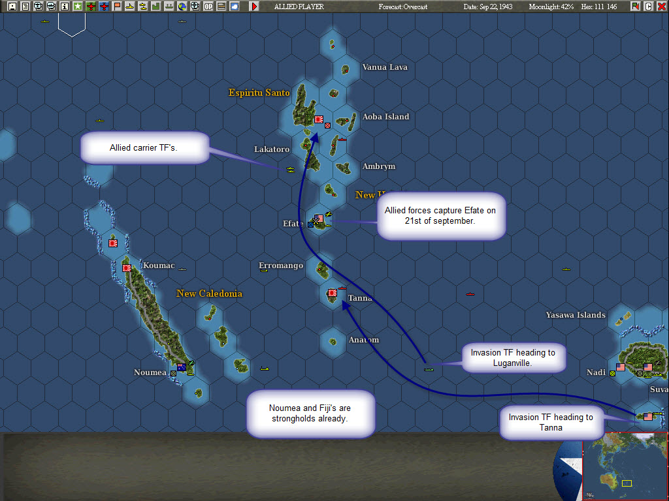This screenshot has height=501, width=669.
Task: Click the green-red flag icon top right
Action: point(635,7)
